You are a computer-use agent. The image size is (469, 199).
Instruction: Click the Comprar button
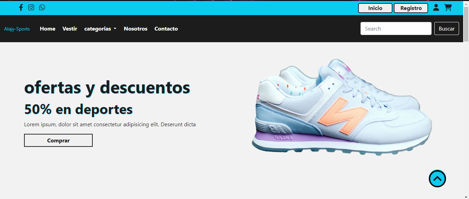(58, 140)
